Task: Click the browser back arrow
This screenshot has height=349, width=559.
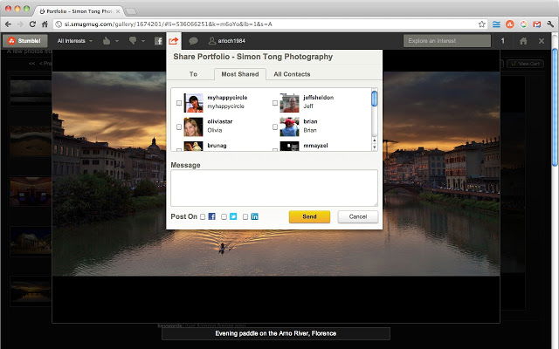Action: [8, 24]
